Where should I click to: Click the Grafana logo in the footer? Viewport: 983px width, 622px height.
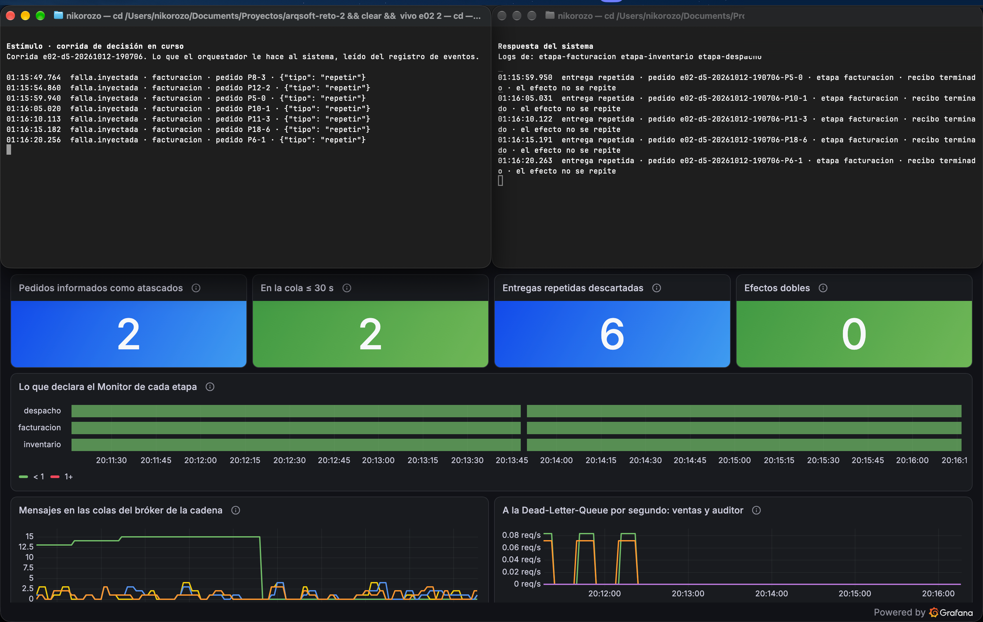tap(951, 613)
